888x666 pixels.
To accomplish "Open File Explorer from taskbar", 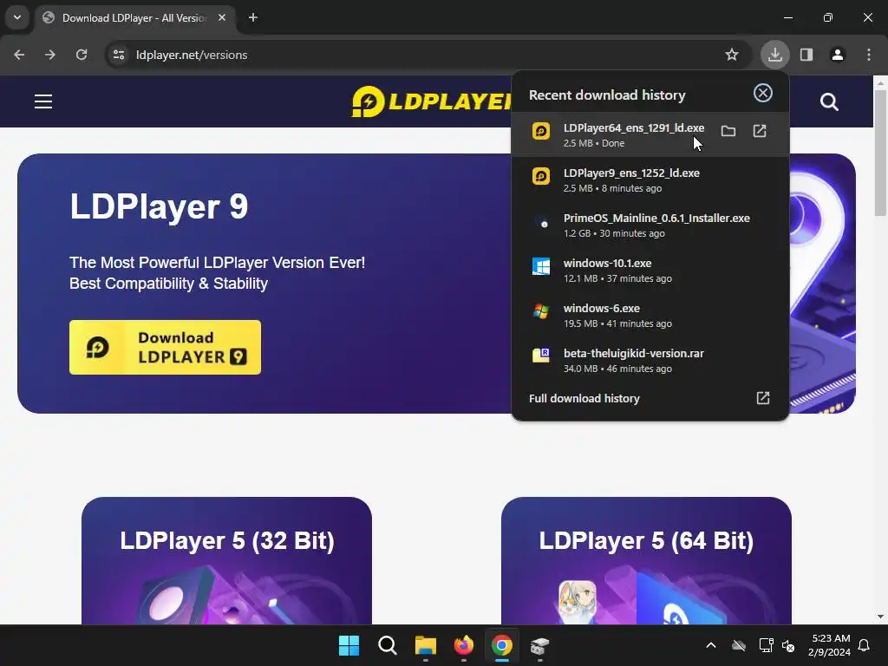I will [x=425, y=645].
